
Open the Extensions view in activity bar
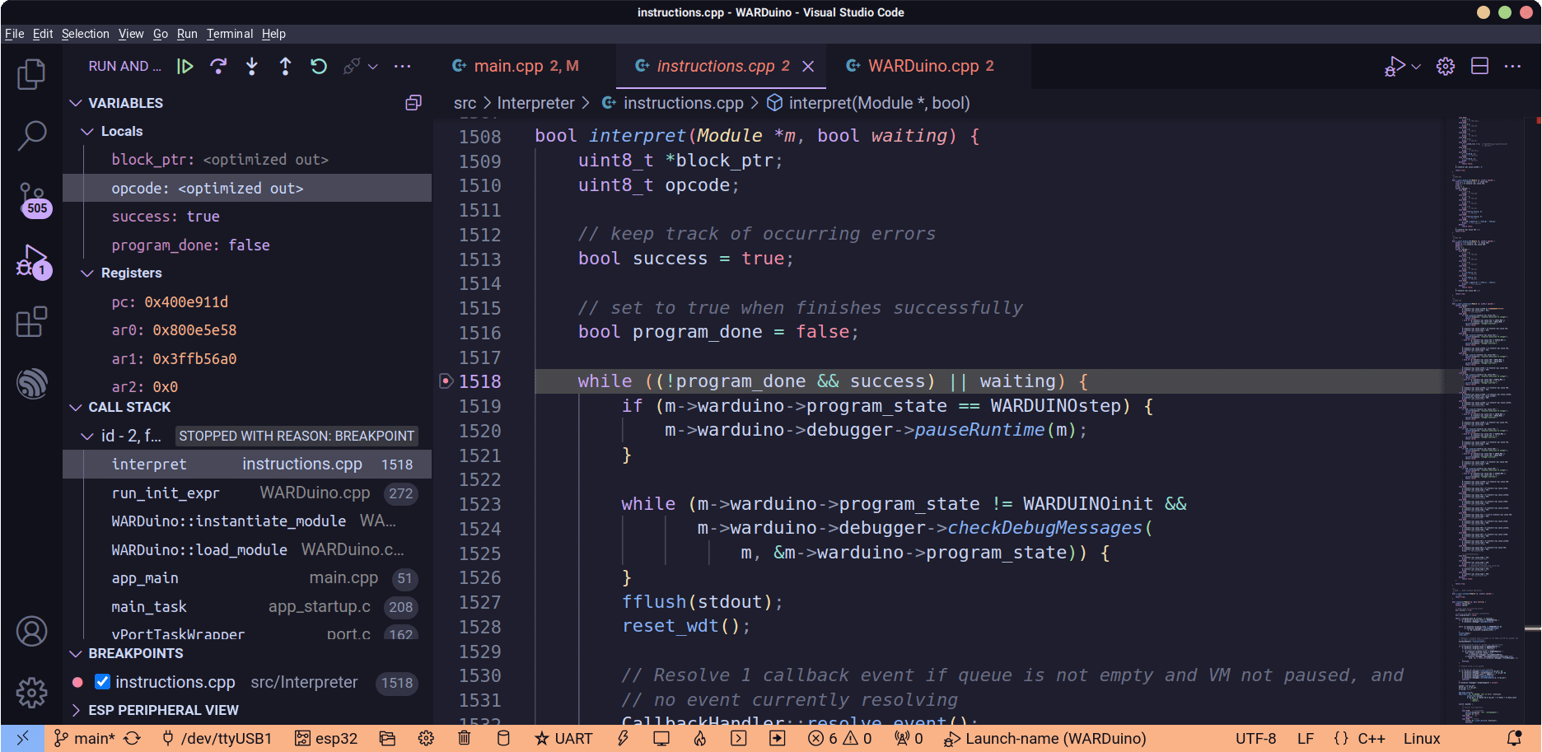[31, 321]
